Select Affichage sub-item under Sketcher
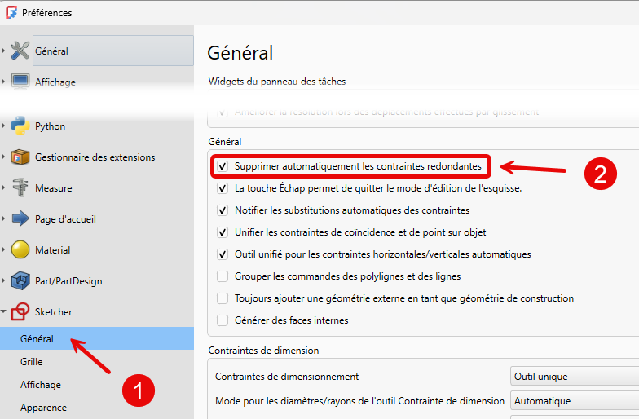The height and width of the screenshot is (419, 639). pyautogui.click(x=41, y=384)
